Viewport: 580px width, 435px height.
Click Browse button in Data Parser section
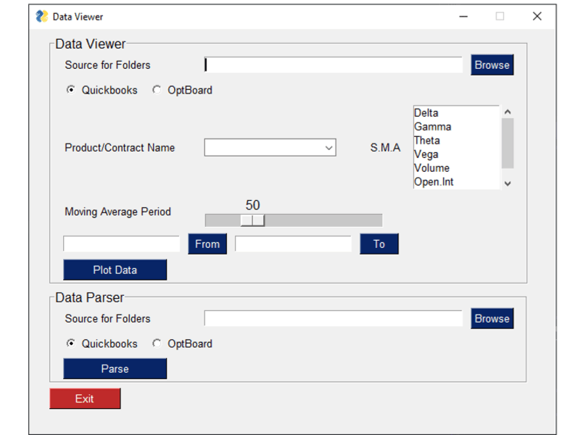[x=492, y=318]
